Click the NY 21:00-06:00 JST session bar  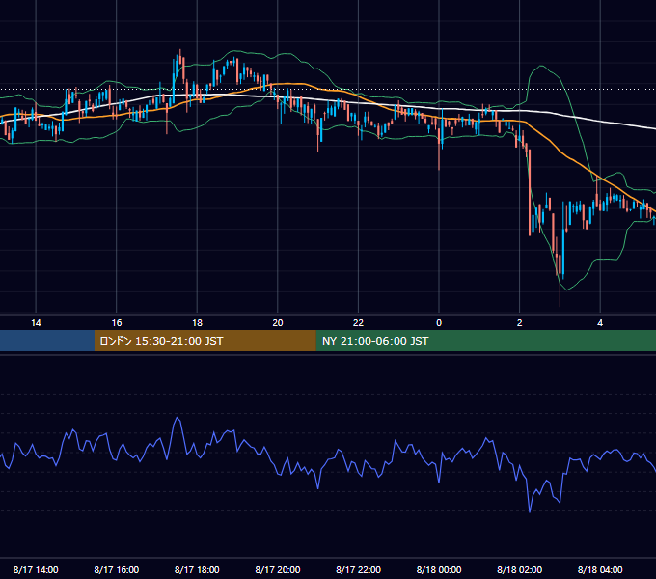tap(485, 341)
